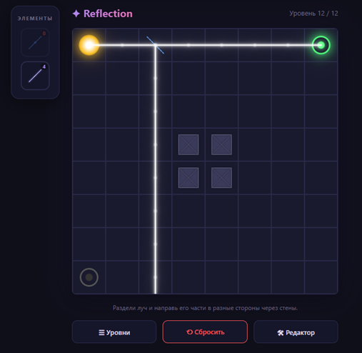
Task: Click the empty cell directly below the light source
Action: [x=89, y=78]
